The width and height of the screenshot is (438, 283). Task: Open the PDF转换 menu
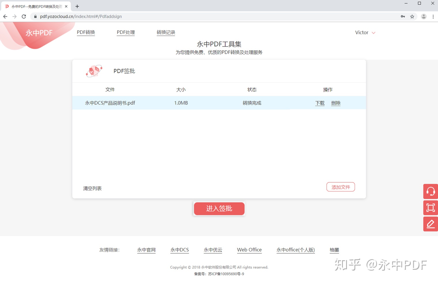86,32
